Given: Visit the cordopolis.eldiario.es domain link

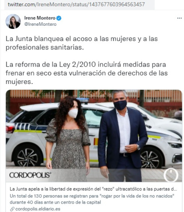Looking at the screenshot, I should [38, 209].
